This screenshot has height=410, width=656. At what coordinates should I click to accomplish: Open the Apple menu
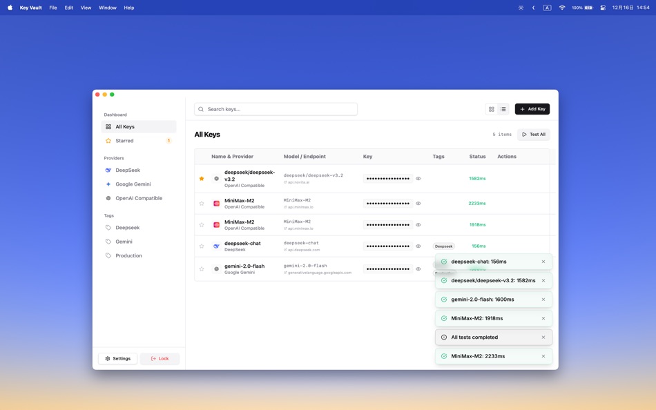point(10,8)
